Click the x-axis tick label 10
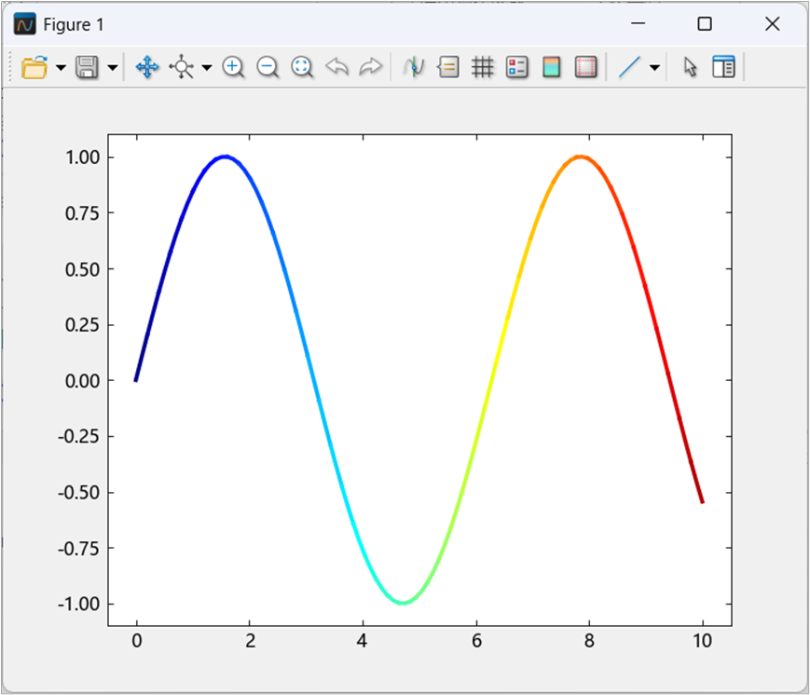Image resolution: width=810 pixels, height=695 pixels. point(703,641)
